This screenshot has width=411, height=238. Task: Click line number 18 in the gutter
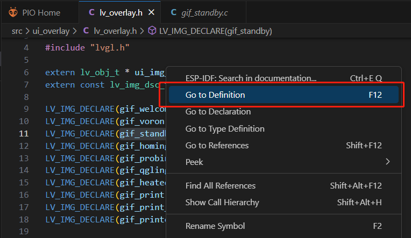[x=25, y=219]
